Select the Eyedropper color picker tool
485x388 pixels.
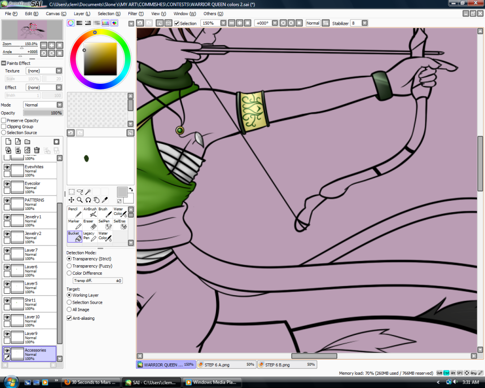(x=105, y=200)
